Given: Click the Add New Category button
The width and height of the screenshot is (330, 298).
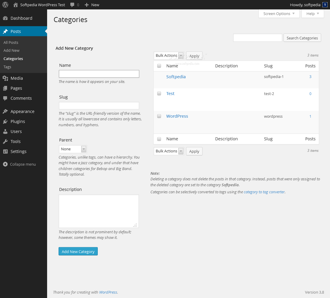Looking at the screenshot, I should (78, 251).
